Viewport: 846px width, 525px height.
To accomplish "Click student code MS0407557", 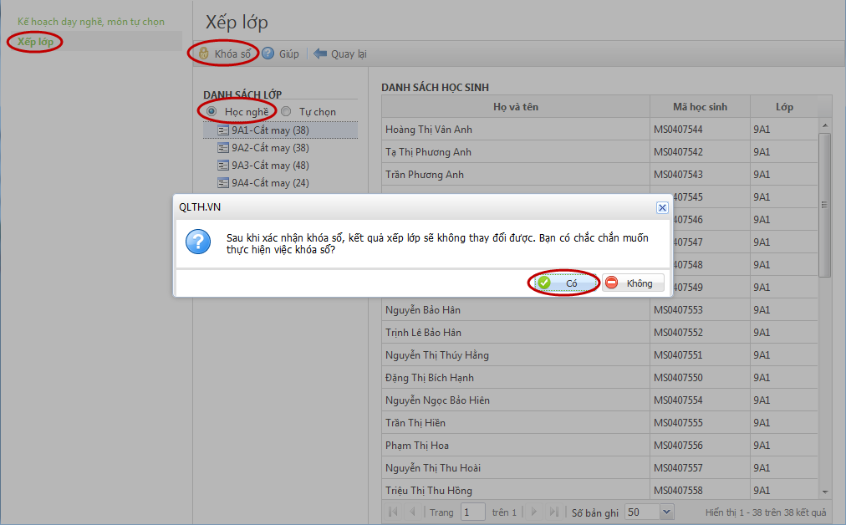I will 678,468.
